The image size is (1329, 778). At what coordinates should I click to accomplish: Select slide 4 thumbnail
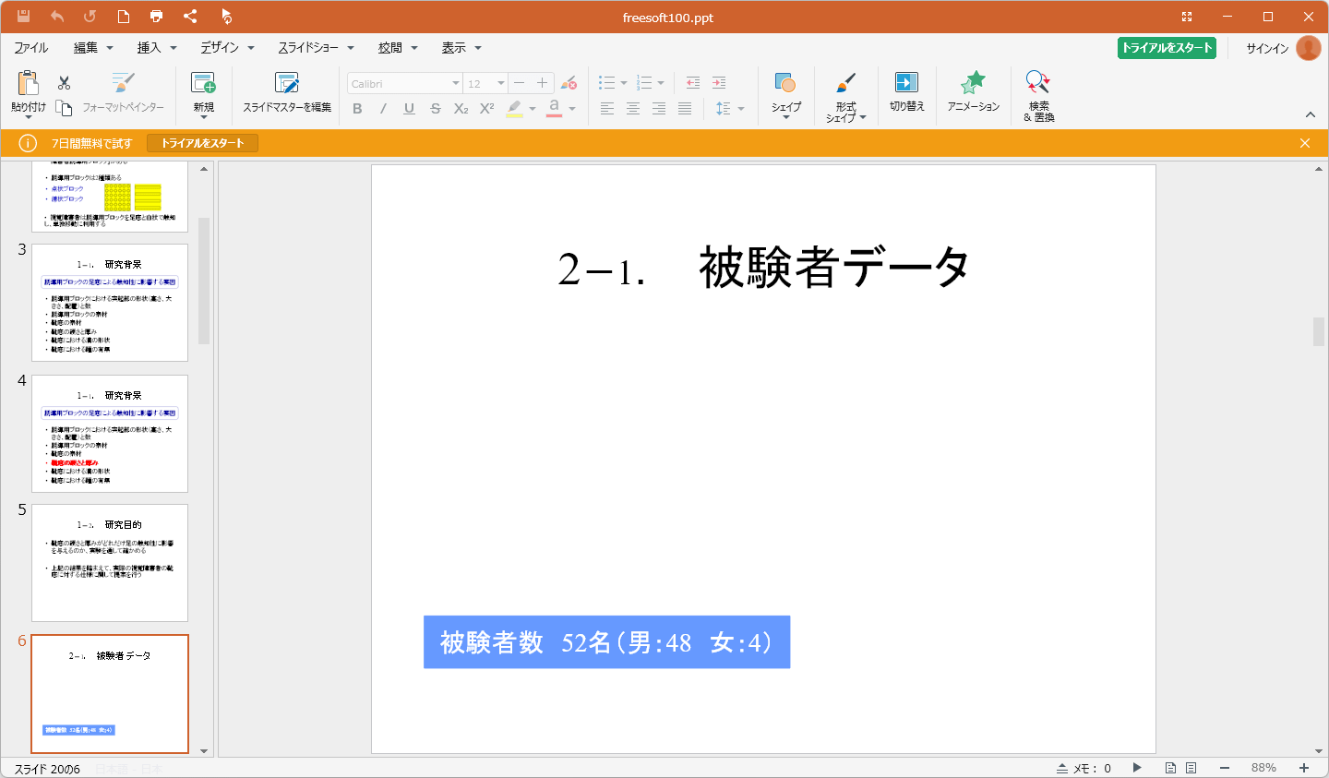pyautogui.click(x=110, y=434)
